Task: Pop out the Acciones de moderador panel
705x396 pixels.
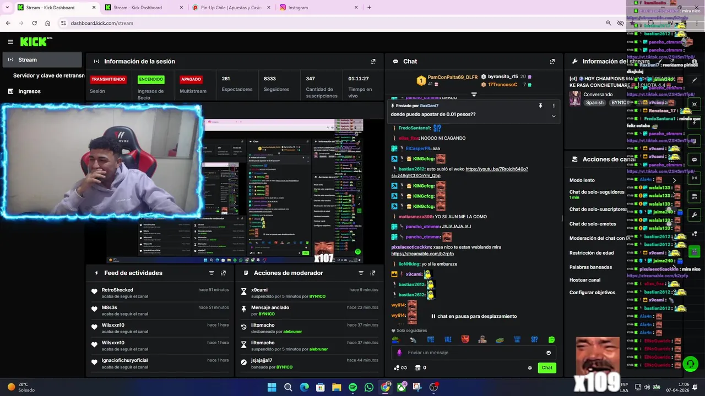Action: pyautogui.click(x=373, y=273)
